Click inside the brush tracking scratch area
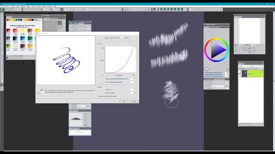Viewport: 275px width, 154px height. click(66, 60)
